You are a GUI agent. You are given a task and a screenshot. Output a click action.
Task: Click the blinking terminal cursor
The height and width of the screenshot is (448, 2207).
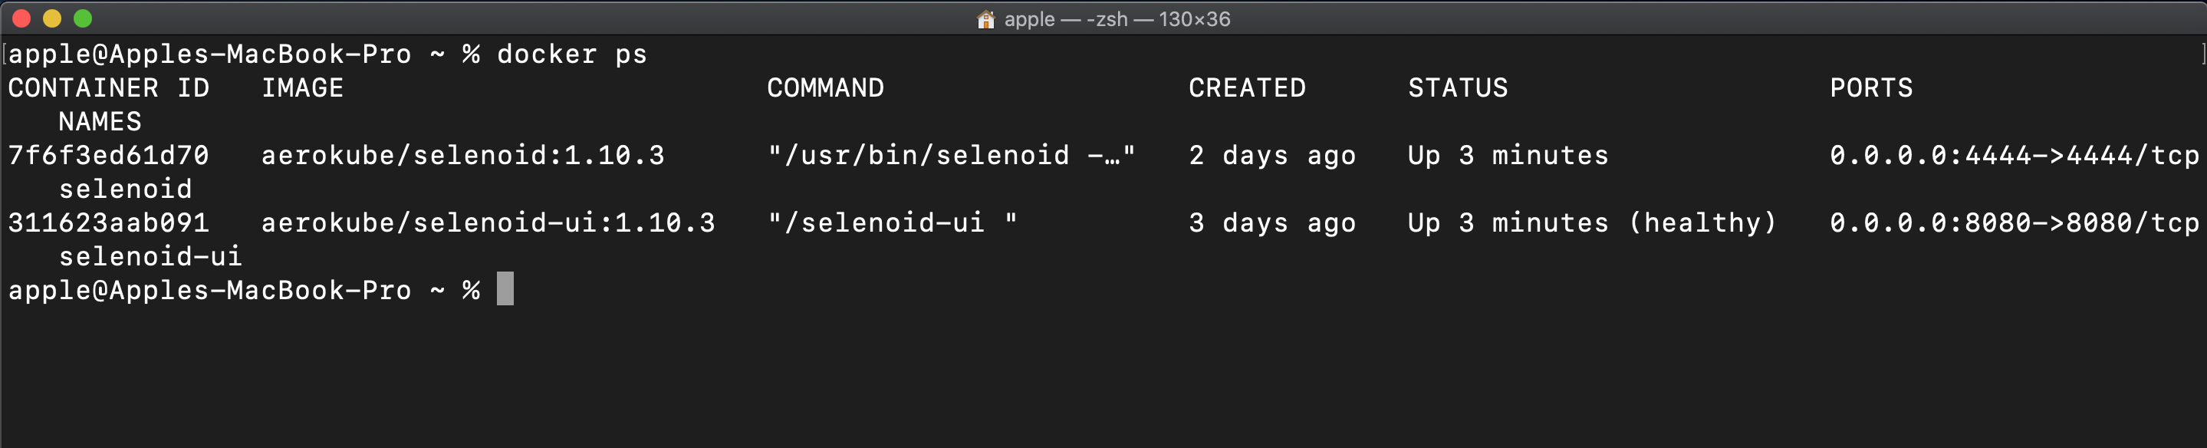tap(504, 288)
